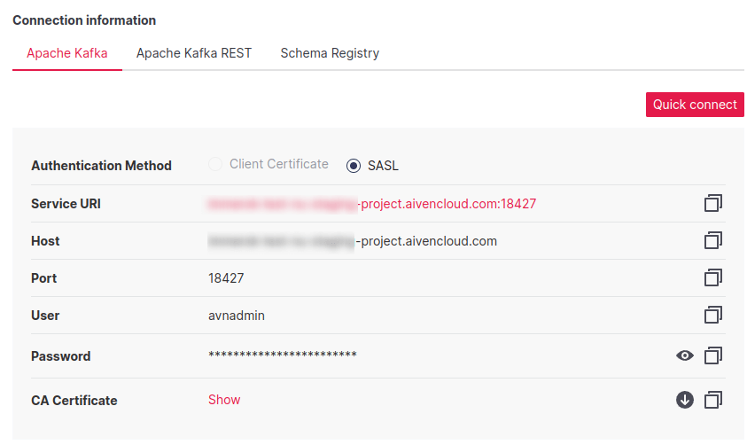Copy the Host value

pos(713,241)
